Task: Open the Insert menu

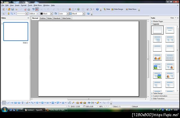Action: coord(17,5)
